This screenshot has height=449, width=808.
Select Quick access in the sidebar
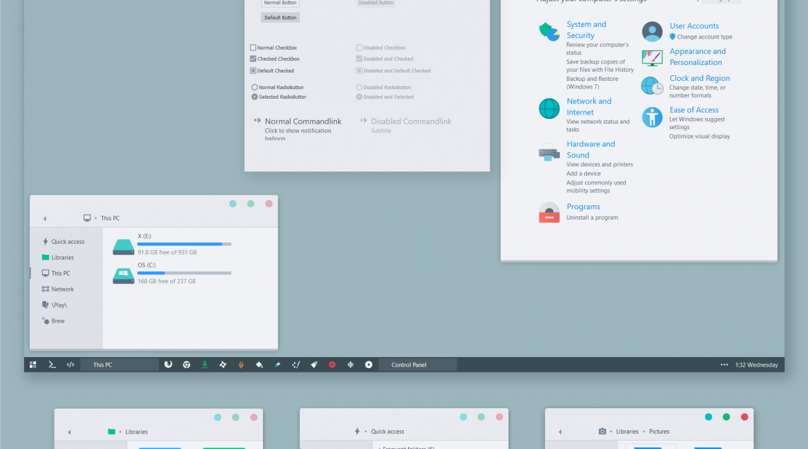[66, 241]
